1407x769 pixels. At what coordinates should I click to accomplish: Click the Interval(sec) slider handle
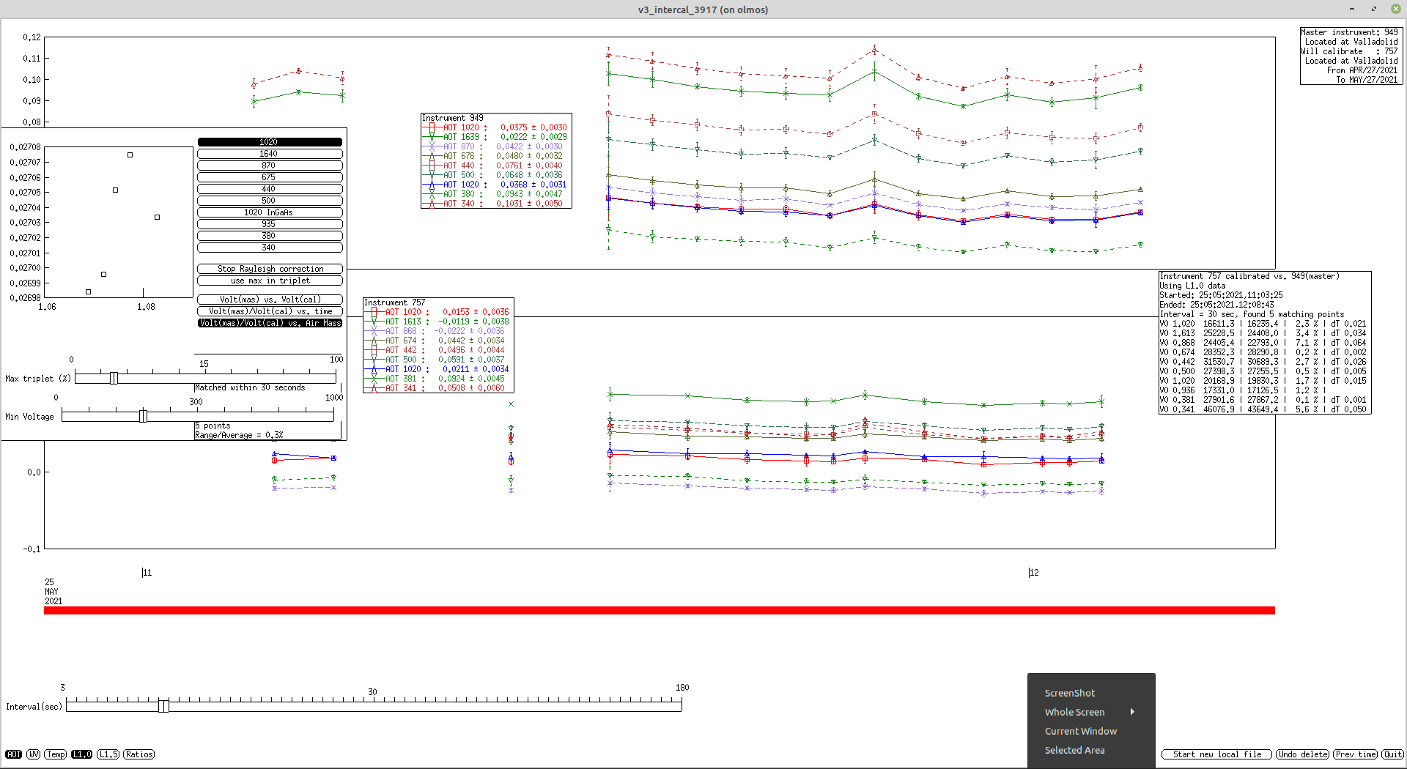(163, 705)
